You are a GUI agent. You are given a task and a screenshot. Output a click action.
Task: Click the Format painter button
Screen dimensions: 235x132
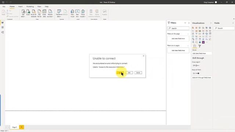[12, 16]
